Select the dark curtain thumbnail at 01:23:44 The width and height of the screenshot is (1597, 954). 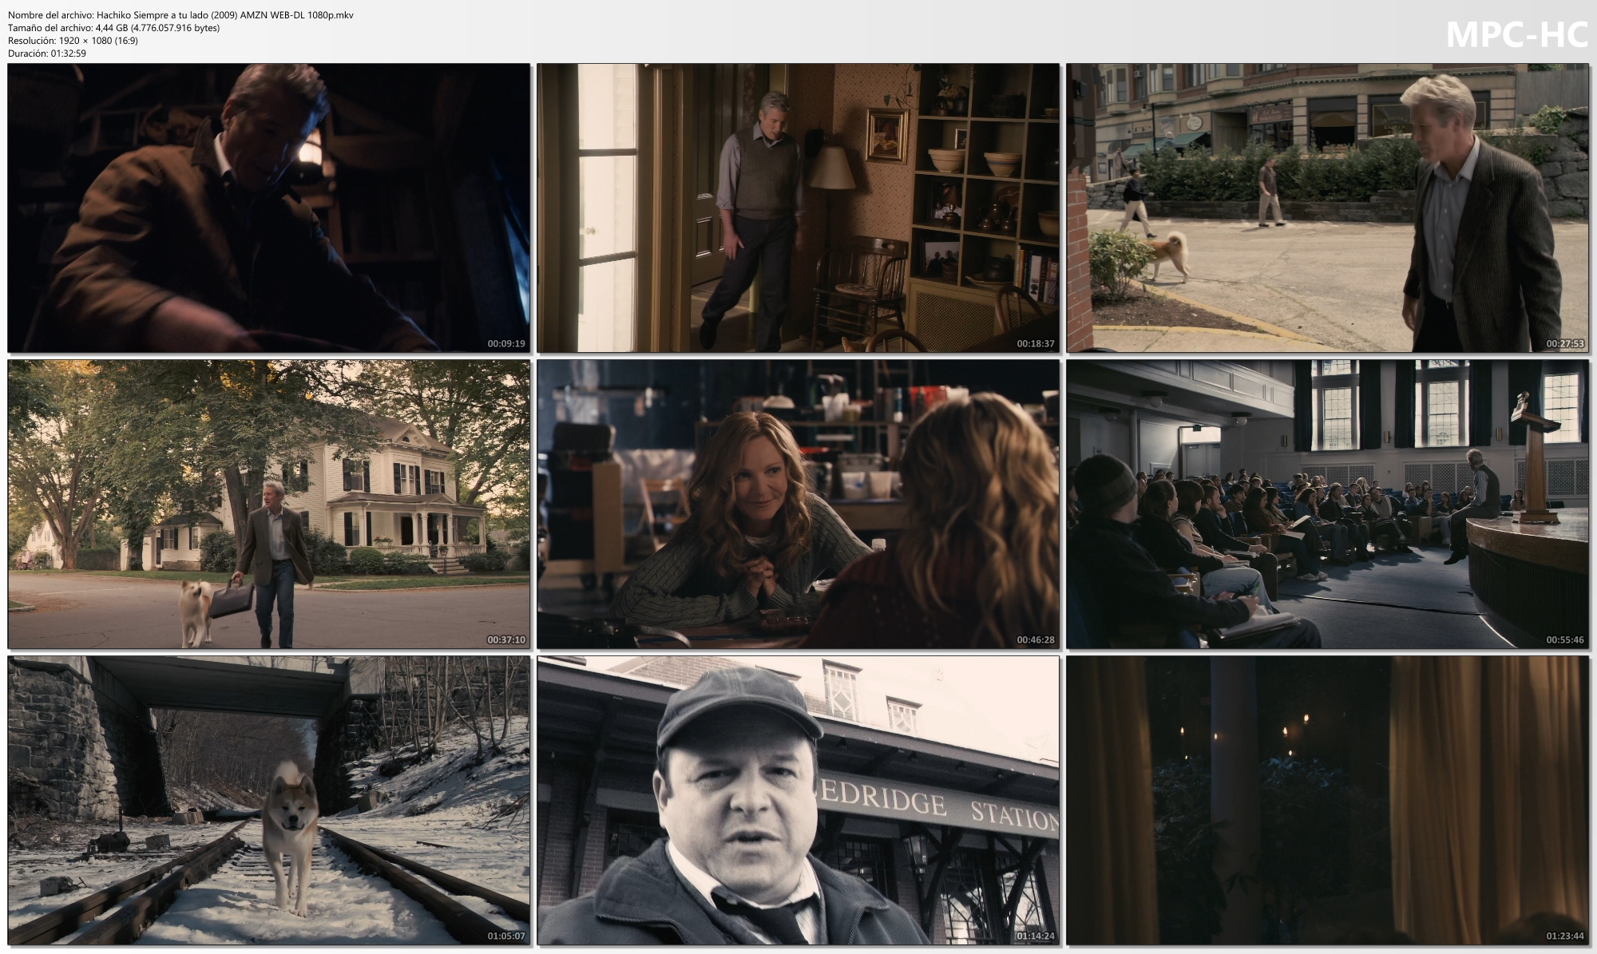point(1327,800)
